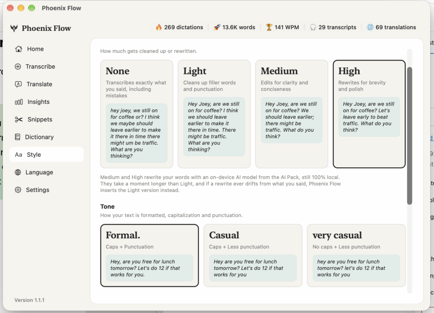Click the green zoom window button

[x=31, y=8]
